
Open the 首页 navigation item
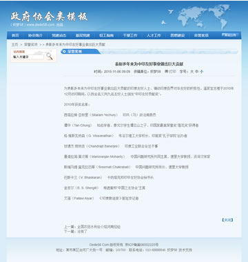15,35
